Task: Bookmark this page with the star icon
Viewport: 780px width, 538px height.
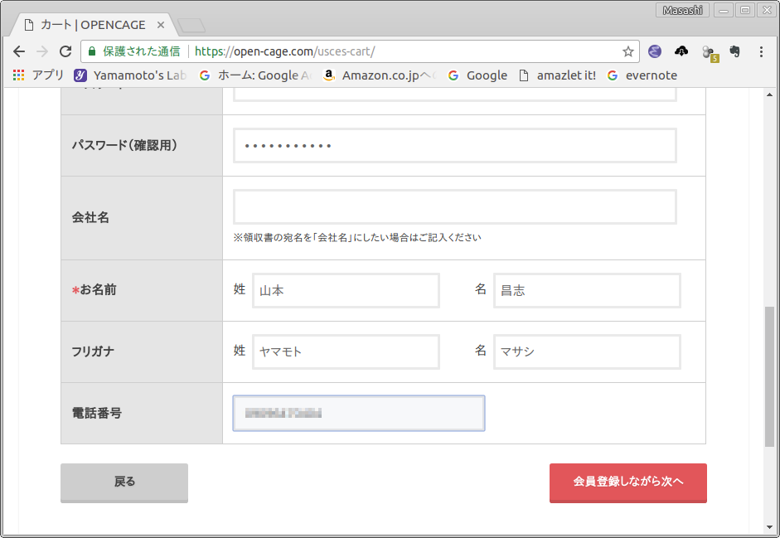Action: pyautogui.click(x=628, y=51)
